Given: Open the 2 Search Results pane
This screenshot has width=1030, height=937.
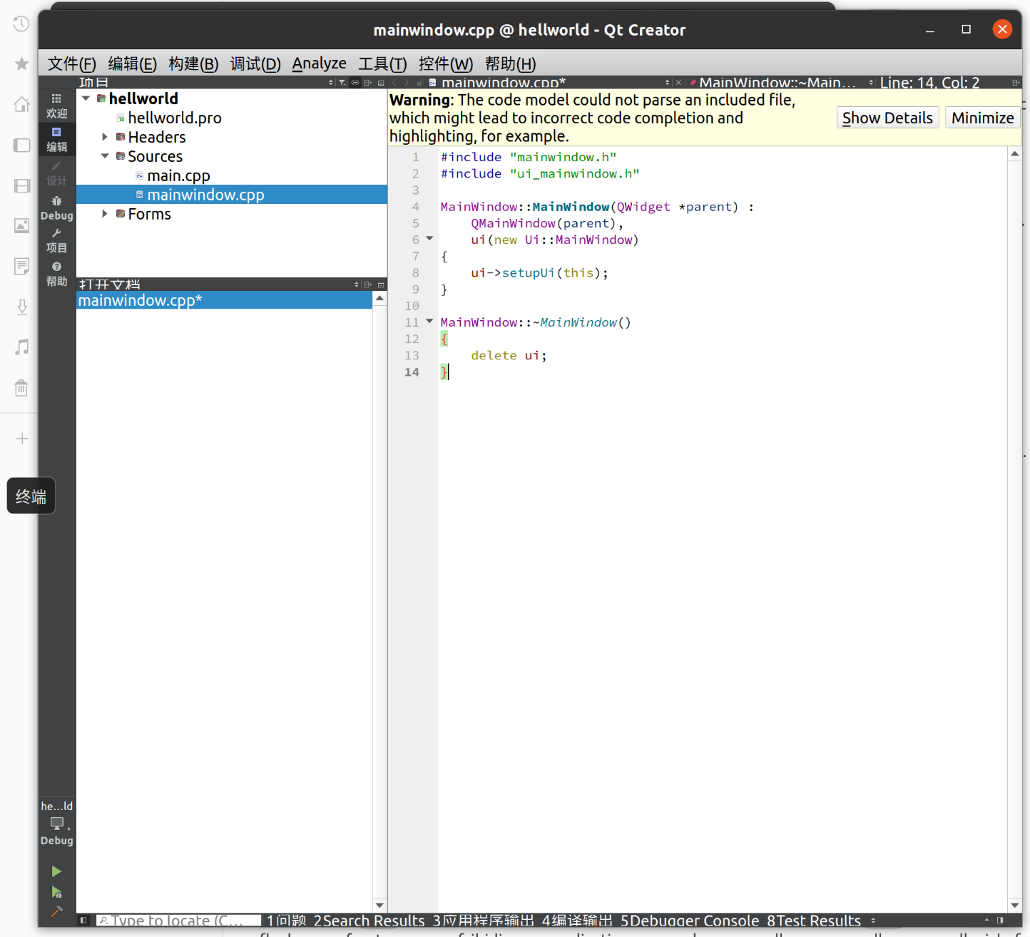Looking at the screenshot, I should [369, 921].
